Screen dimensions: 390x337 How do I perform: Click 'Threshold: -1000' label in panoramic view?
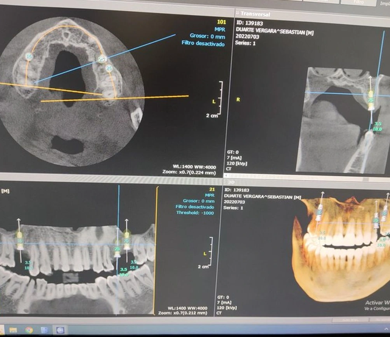click(x=194, y=213)
